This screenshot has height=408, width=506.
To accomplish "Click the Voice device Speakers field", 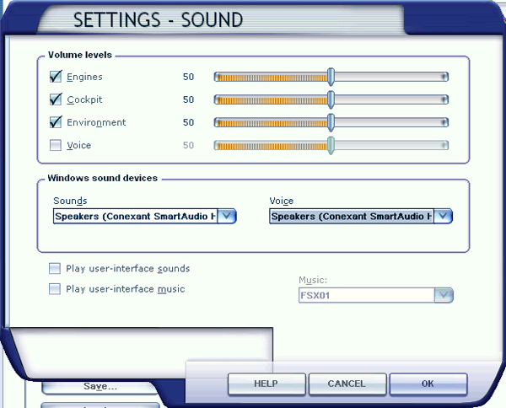I will (352, 216).
